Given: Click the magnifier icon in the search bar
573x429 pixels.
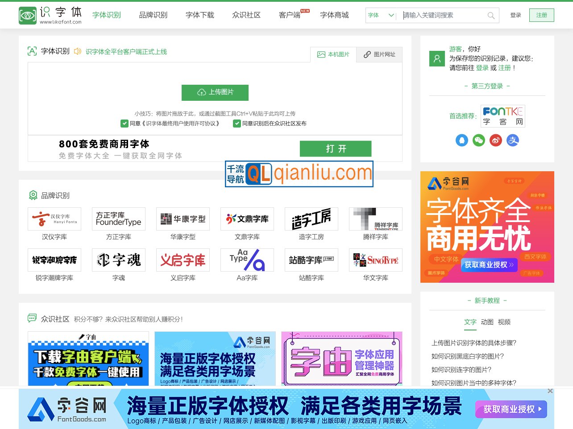Looking at the screenshot, I should 491,15.
